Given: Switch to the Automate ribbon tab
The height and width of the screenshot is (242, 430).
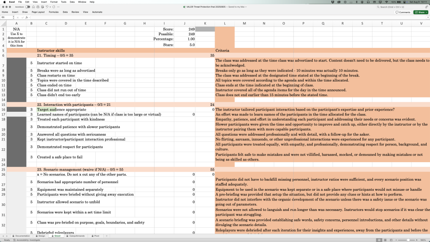Looking at the screenshot, I should coord(97,12).
